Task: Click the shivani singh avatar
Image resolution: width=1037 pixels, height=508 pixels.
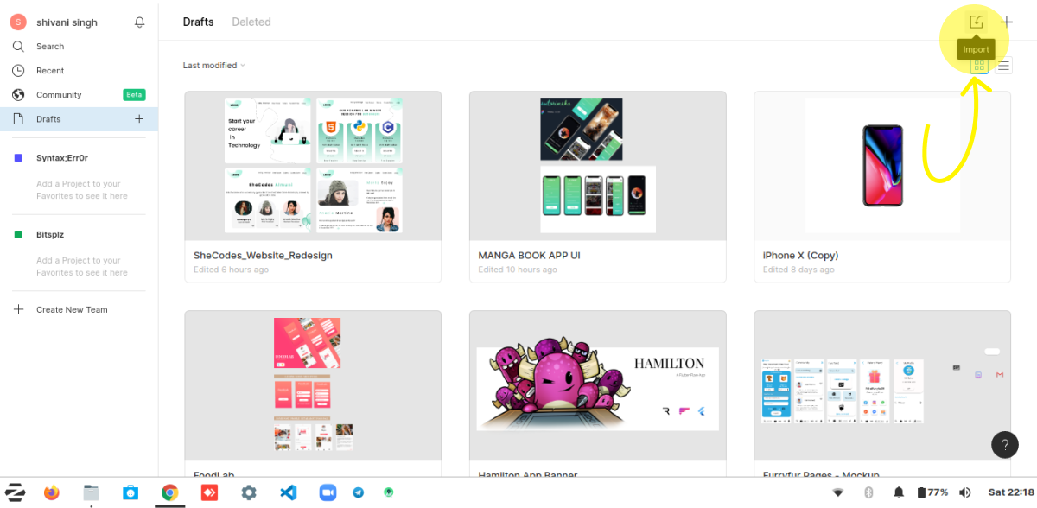Action: point(19,22)
